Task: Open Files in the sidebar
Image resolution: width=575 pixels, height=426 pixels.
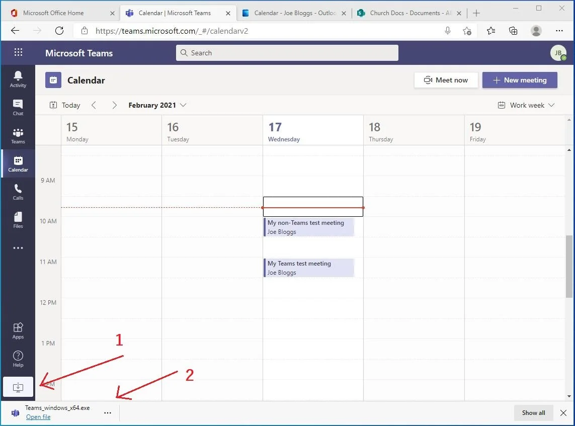Action: (18, 220)
